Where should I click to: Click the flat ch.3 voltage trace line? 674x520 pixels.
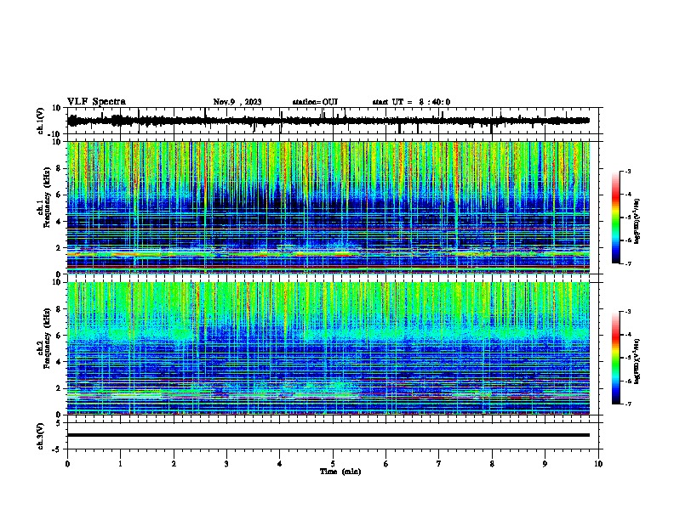point(328,435)
